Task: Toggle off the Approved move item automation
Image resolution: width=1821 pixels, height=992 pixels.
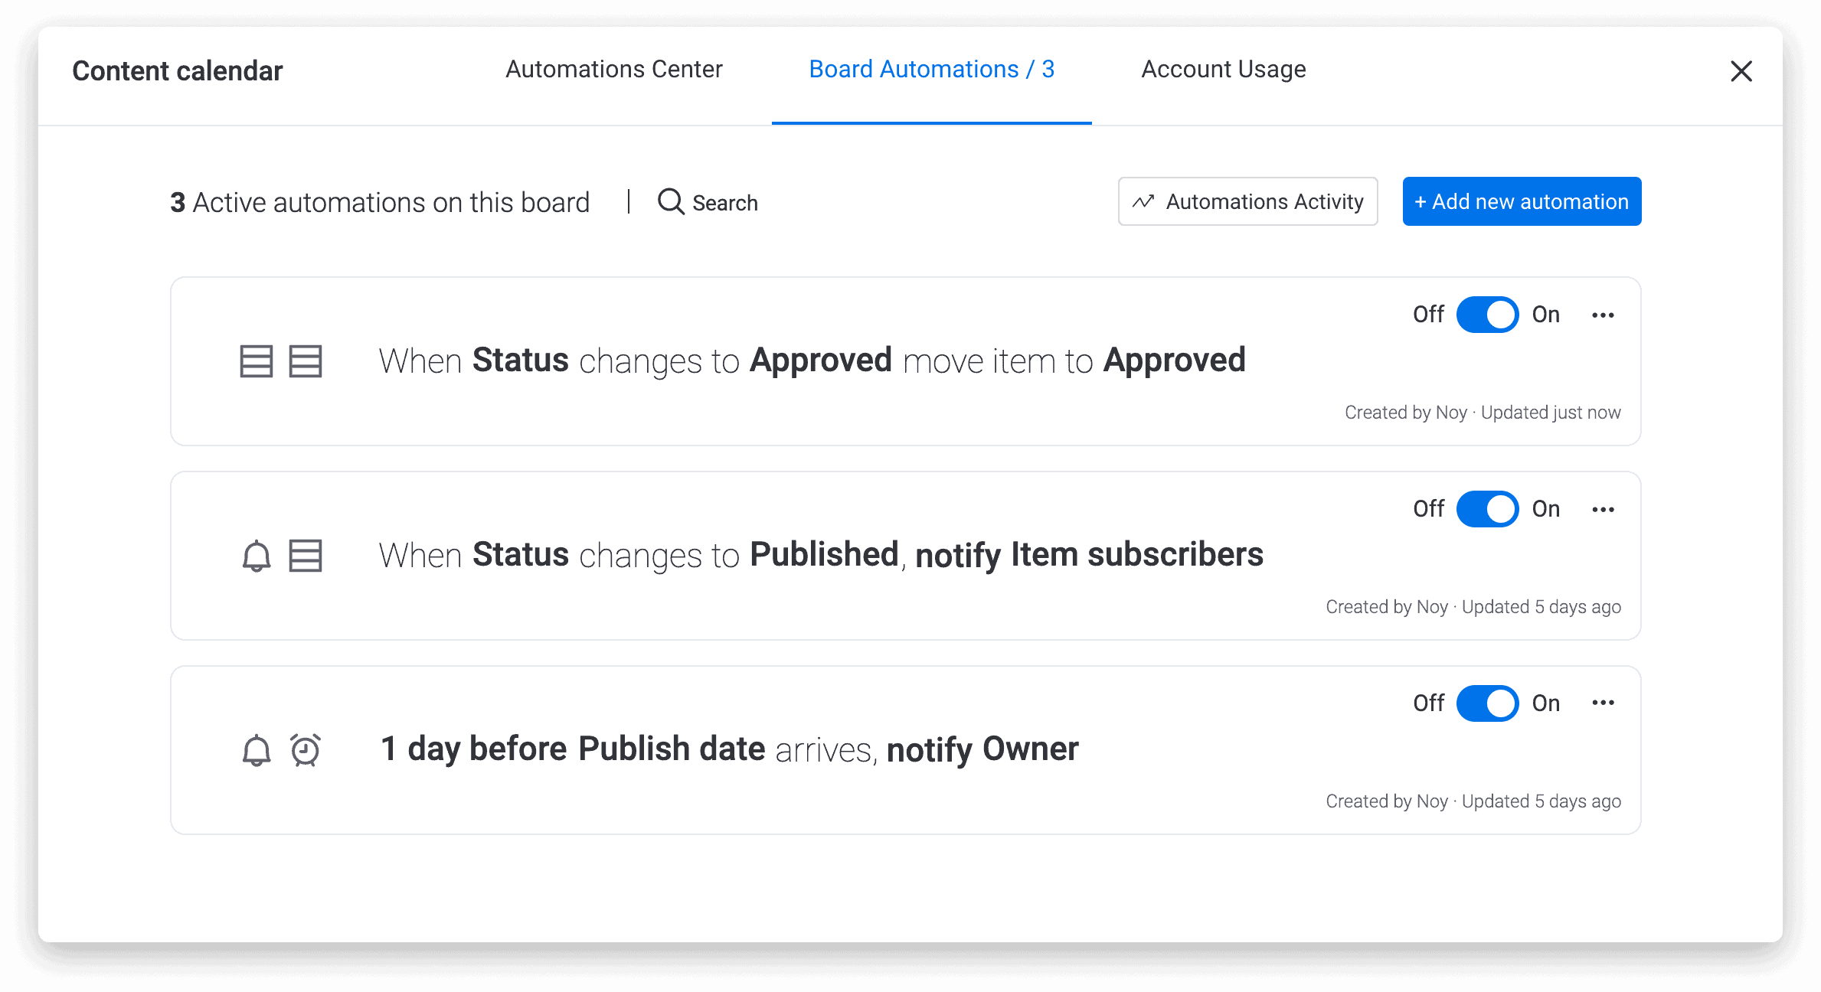Action: pos(1487,315)
